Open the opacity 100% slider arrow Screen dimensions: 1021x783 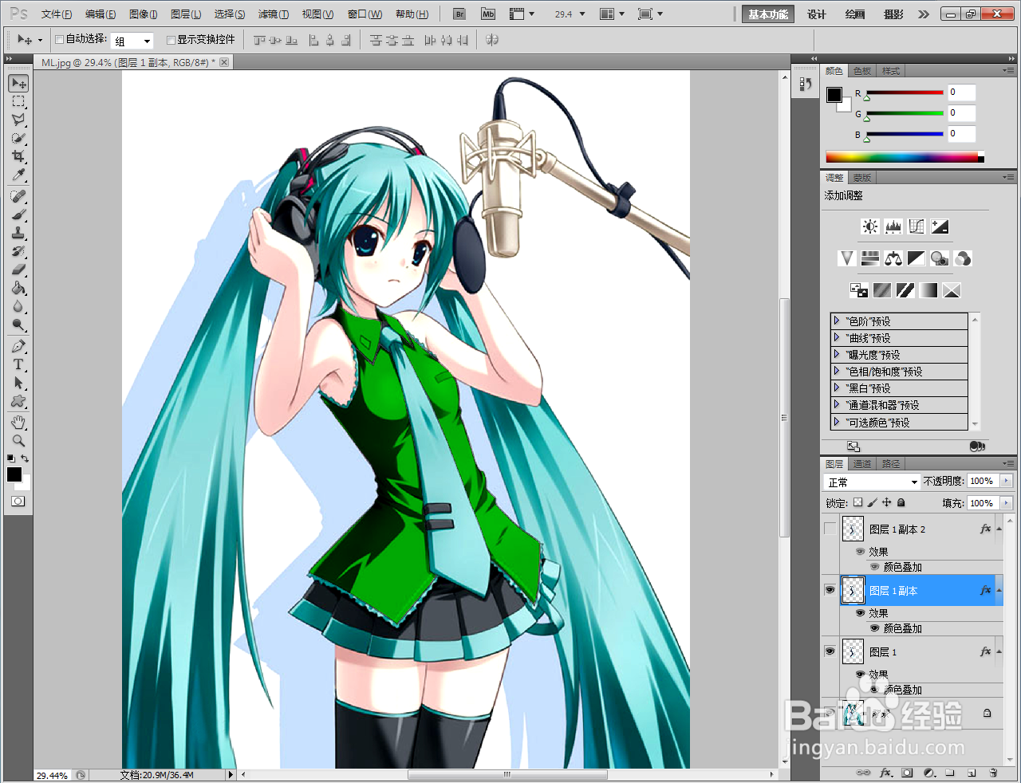(x=1006, y=481)
